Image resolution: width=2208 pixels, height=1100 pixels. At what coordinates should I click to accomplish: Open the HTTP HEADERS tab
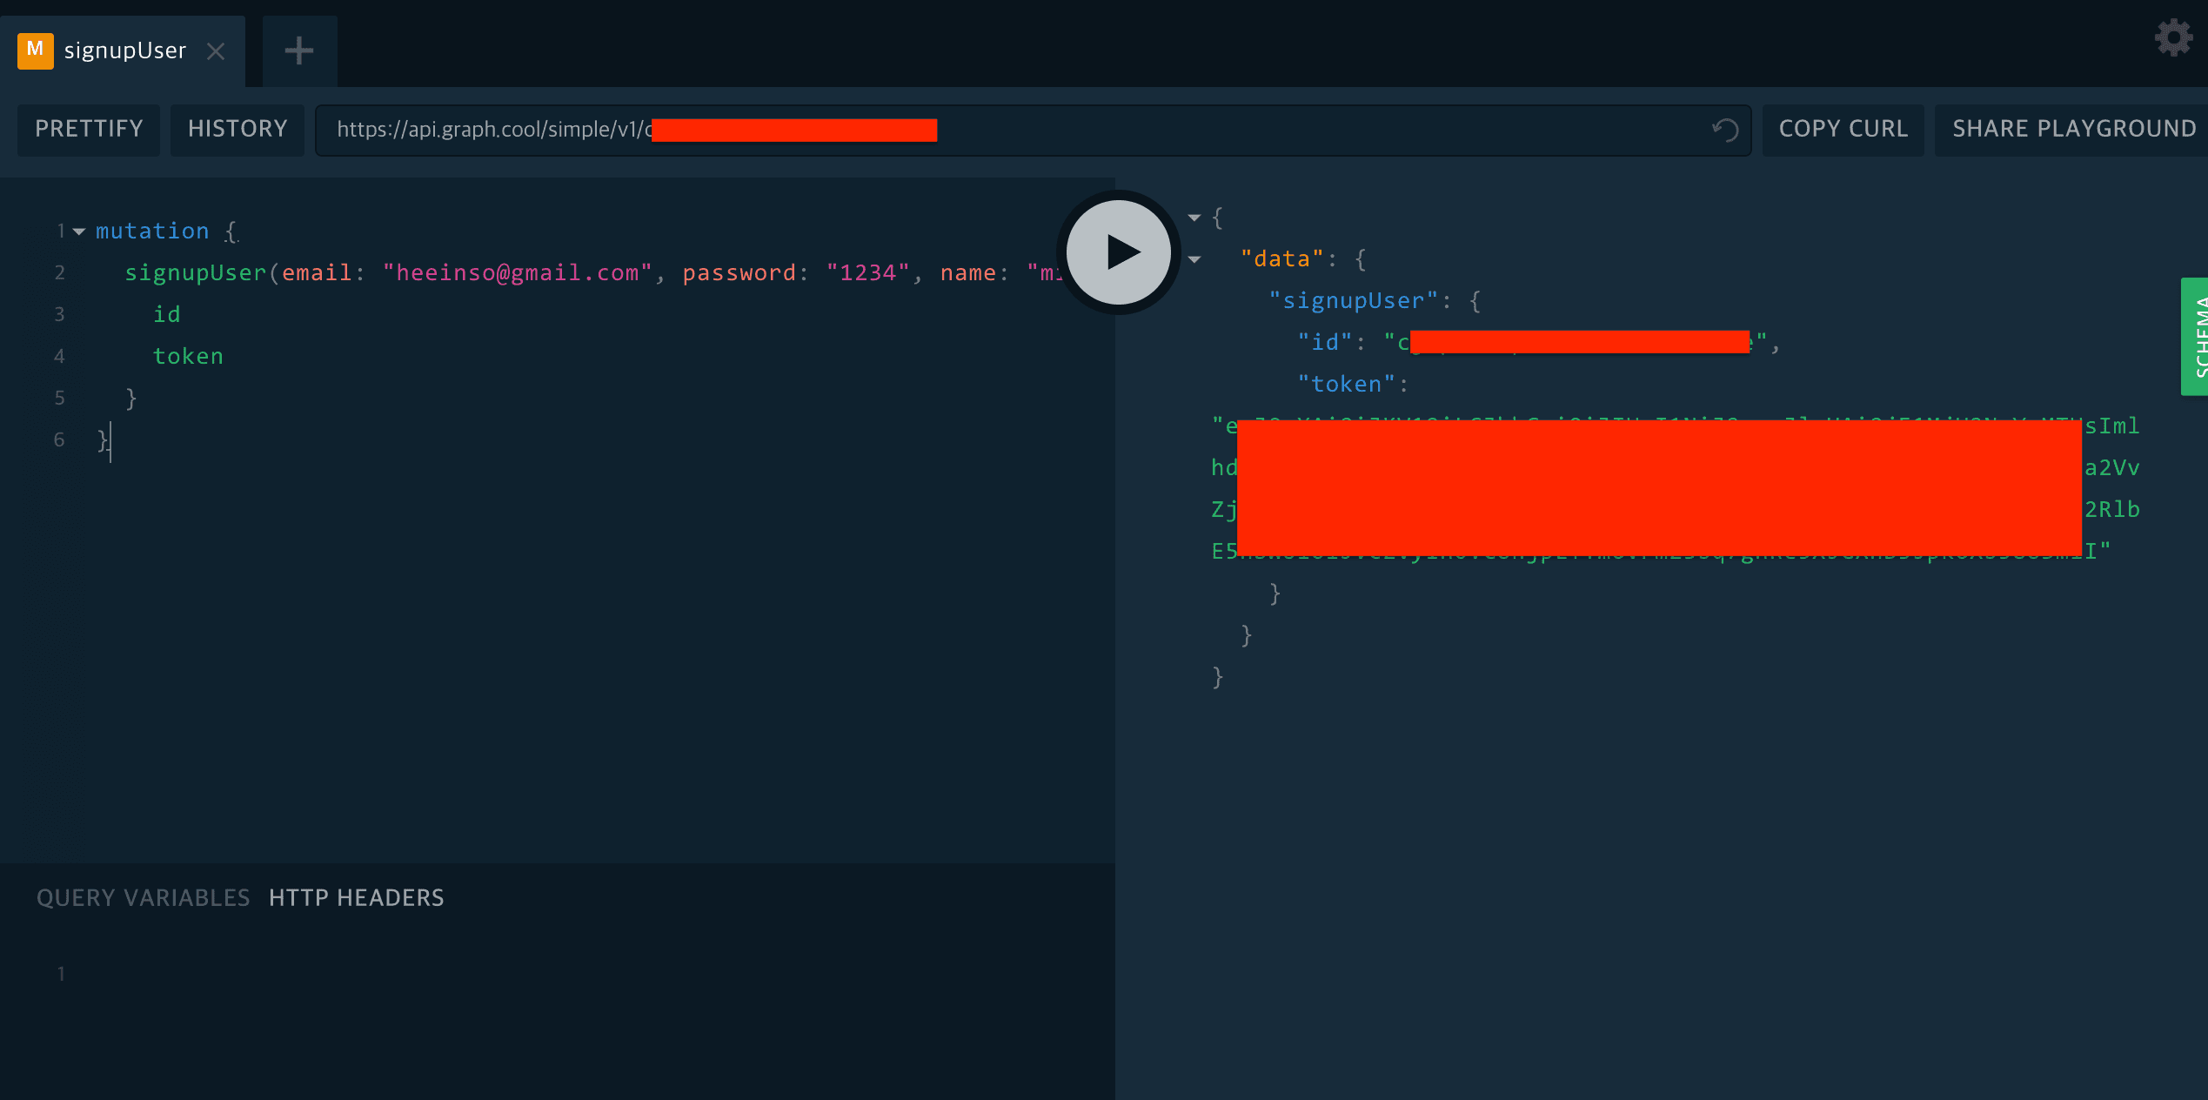click(357, 897)
